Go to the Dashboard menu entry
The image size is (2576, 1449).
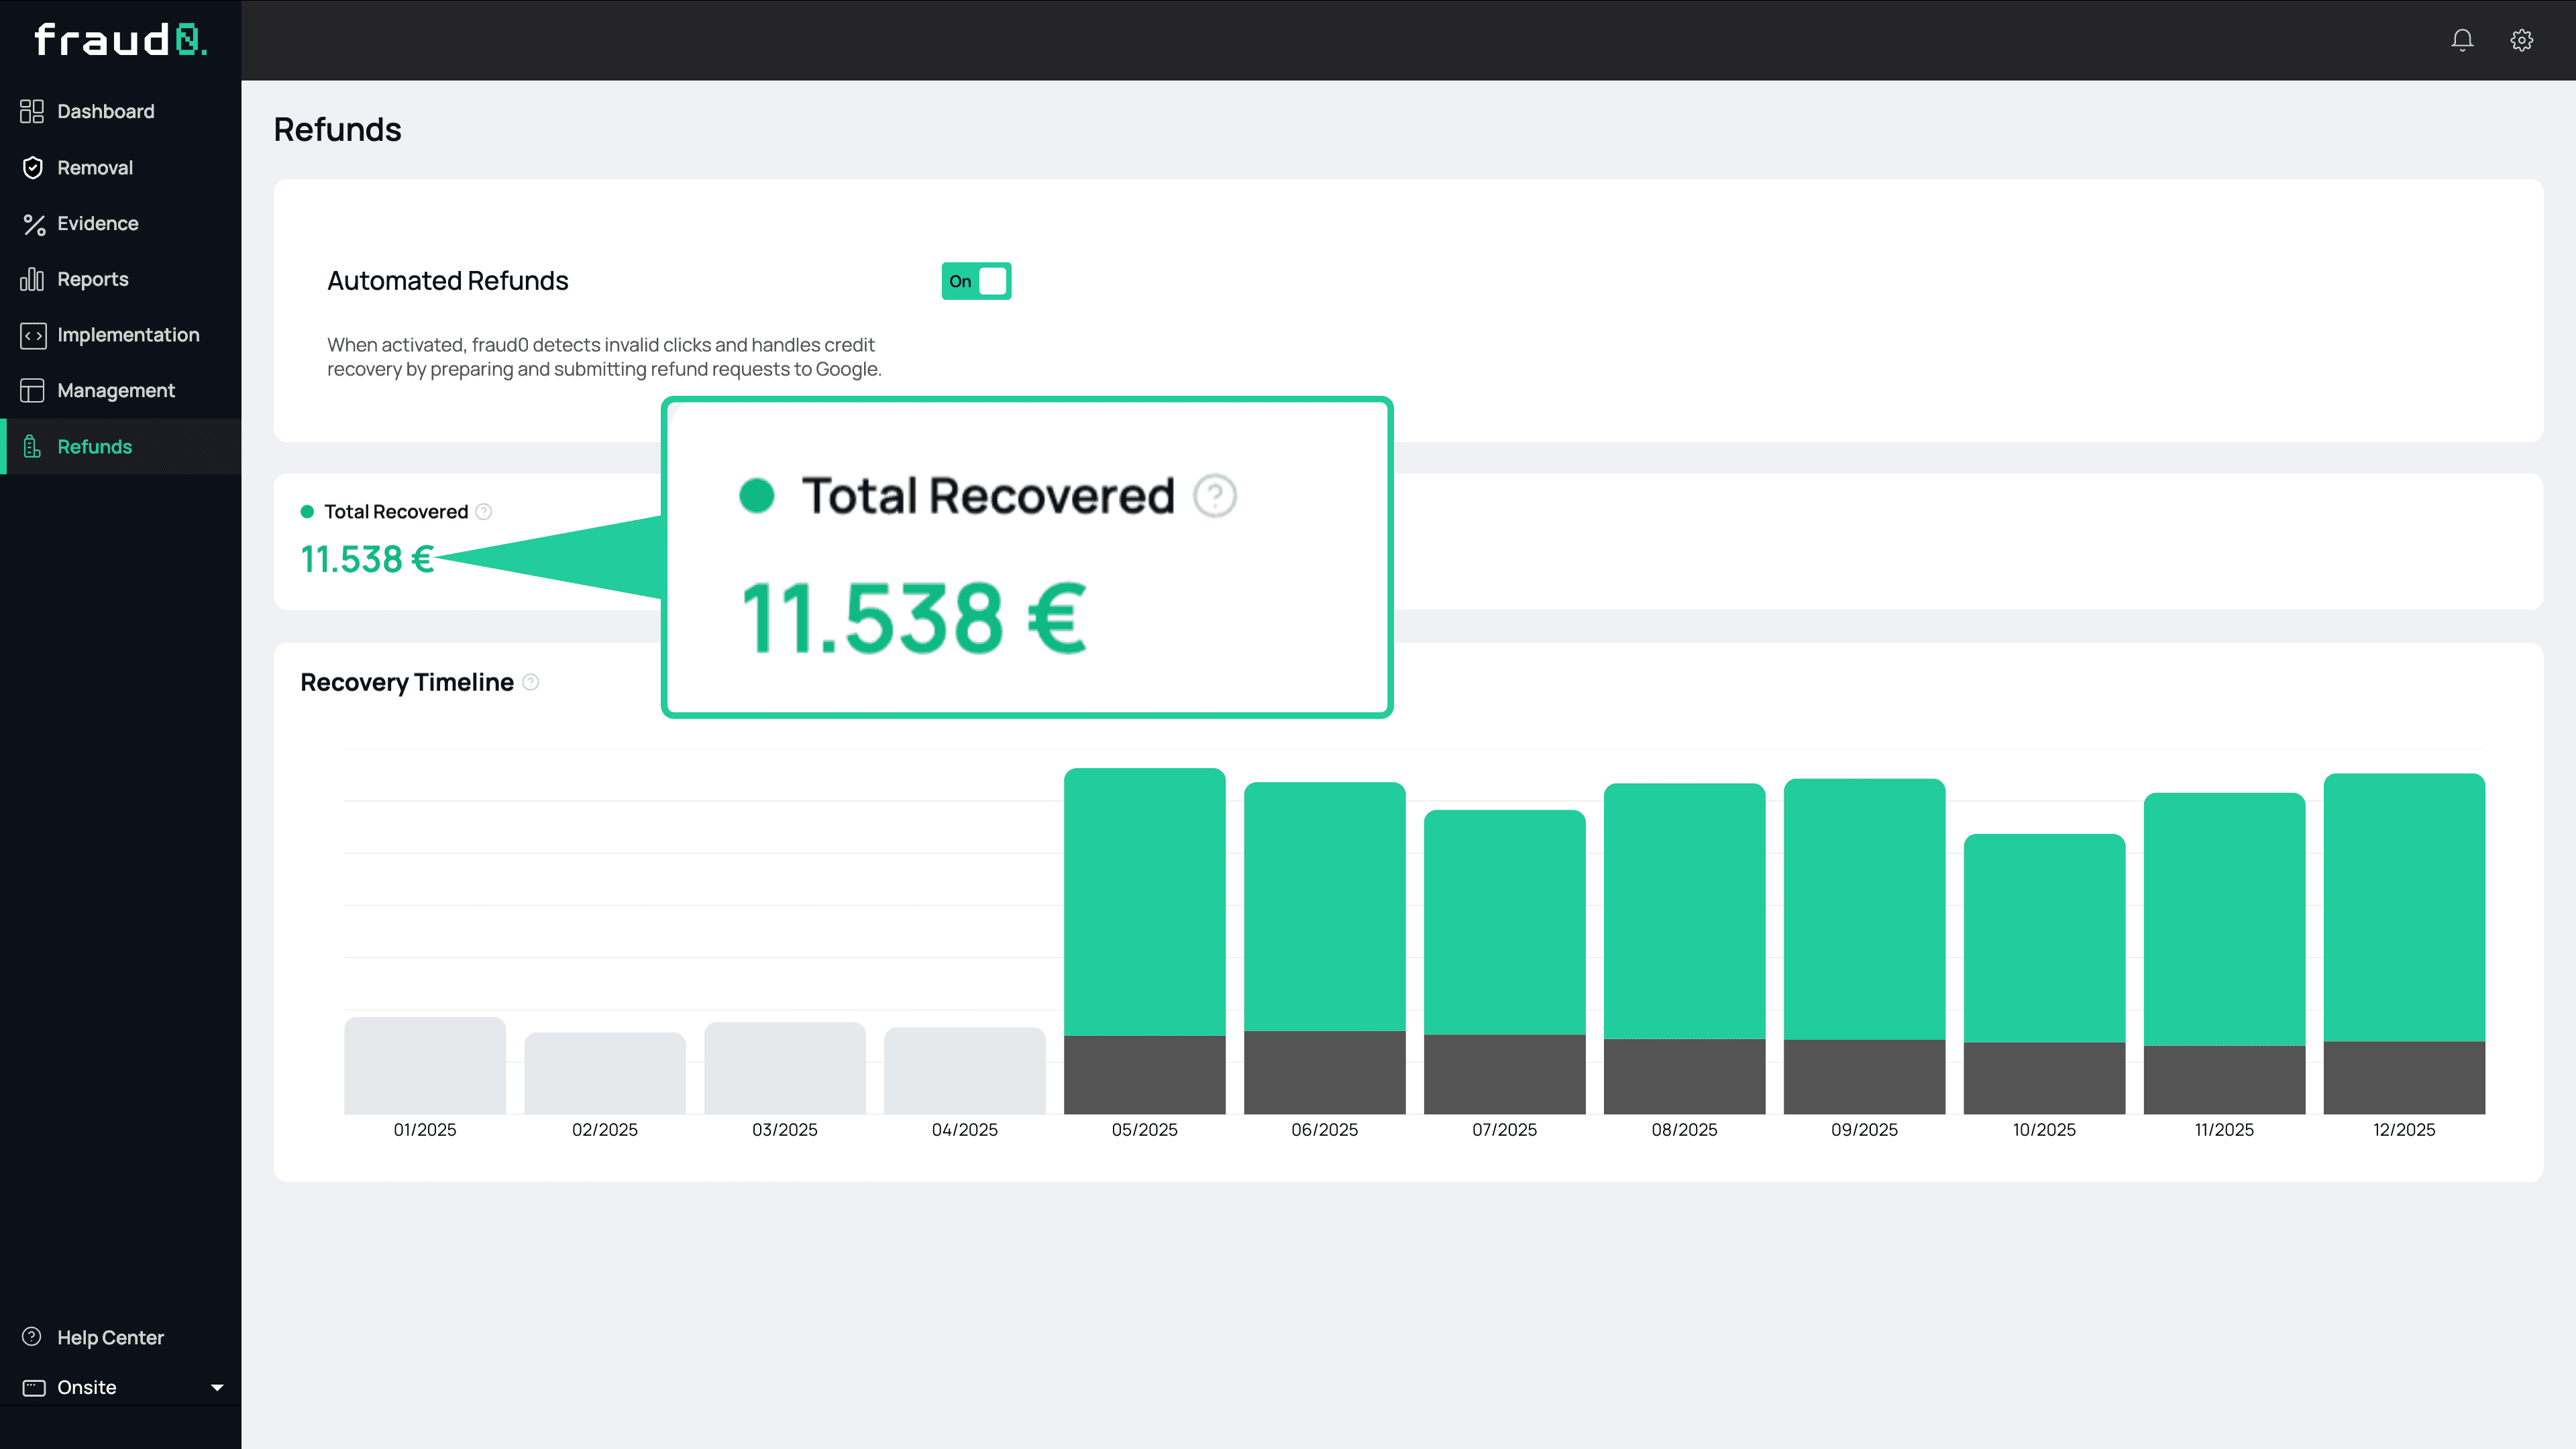tap(104, 111)
